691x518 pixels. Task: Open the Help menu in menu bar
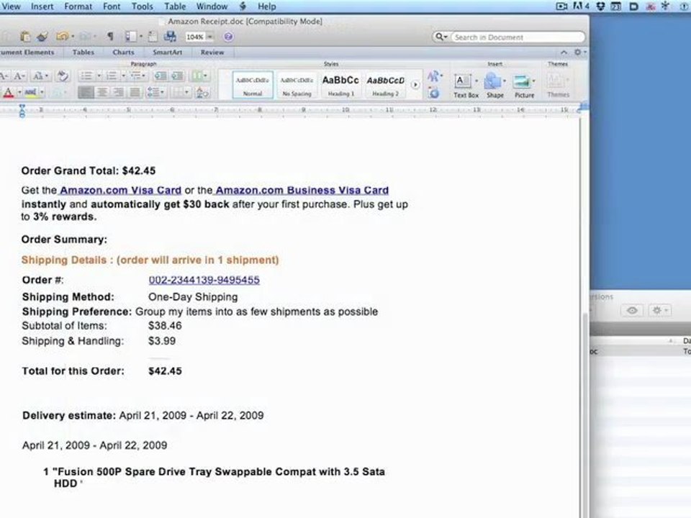266,6
